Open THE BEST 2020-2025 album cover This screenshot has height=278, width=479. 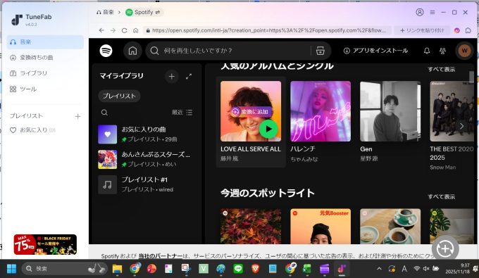(452, 111)
